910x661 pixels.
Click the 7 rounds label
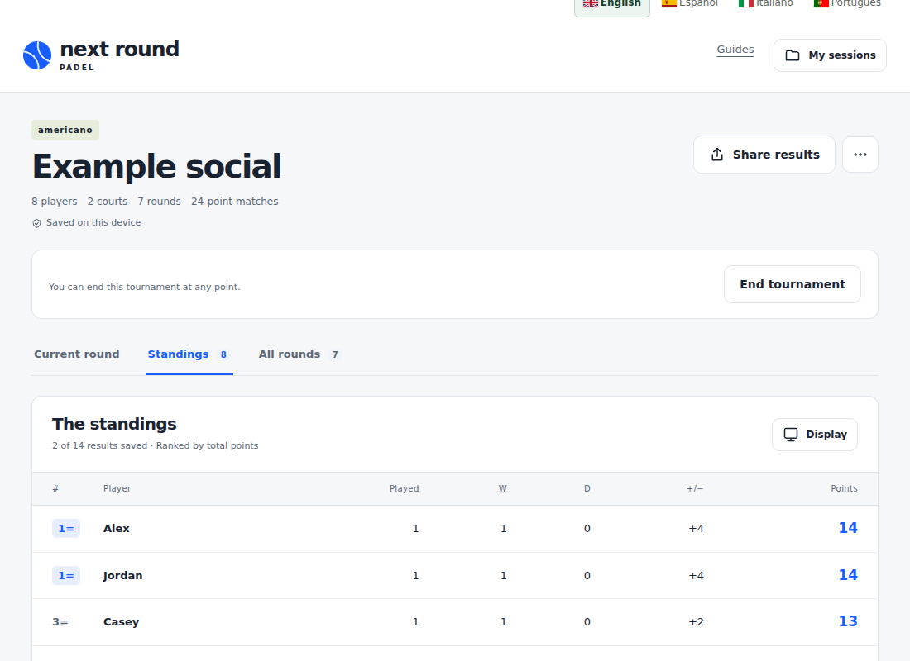pyautogui.click(x=159, y=202)
